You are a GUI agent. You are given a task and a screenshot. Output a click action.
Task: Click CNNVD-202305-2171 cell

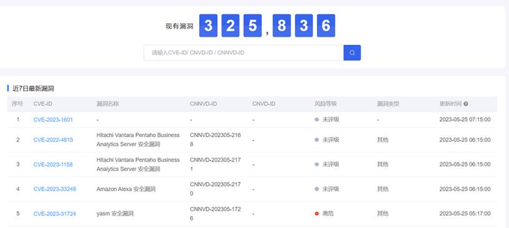[x=215, y=164]
